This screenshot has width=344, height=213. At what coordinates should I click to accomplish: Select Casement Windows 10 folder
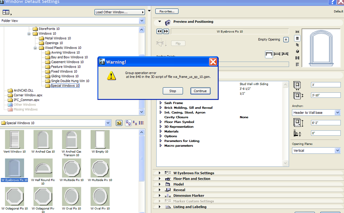(67, 62)
